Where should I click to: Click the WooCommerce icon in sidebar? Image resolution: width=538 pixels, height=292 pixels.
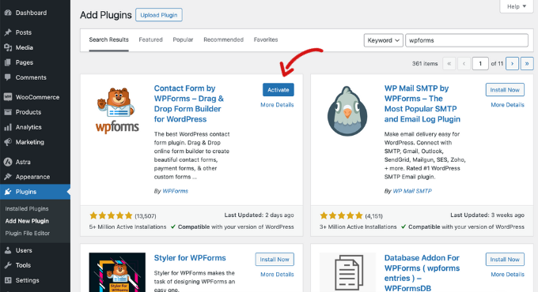tap(8, 97)
